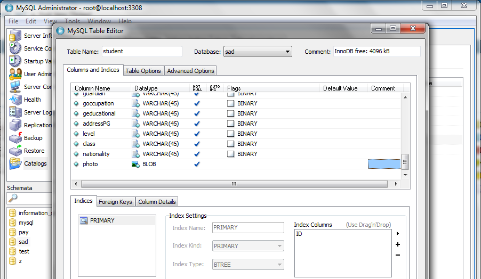Image resolution: width=481 pixels, height=279 pixels.
Task: Click the goccupation column diamond icon
Action: (x=76, y=103)
